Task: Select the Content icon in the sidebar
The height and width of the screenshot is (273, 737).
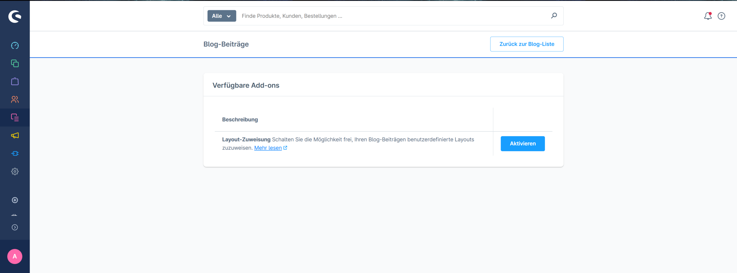Action: point(15,117)
